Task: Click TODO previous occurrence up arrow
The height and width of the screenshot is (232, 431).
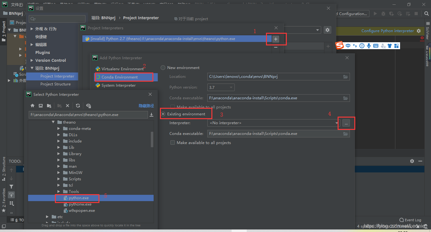Action: [11, 170]
